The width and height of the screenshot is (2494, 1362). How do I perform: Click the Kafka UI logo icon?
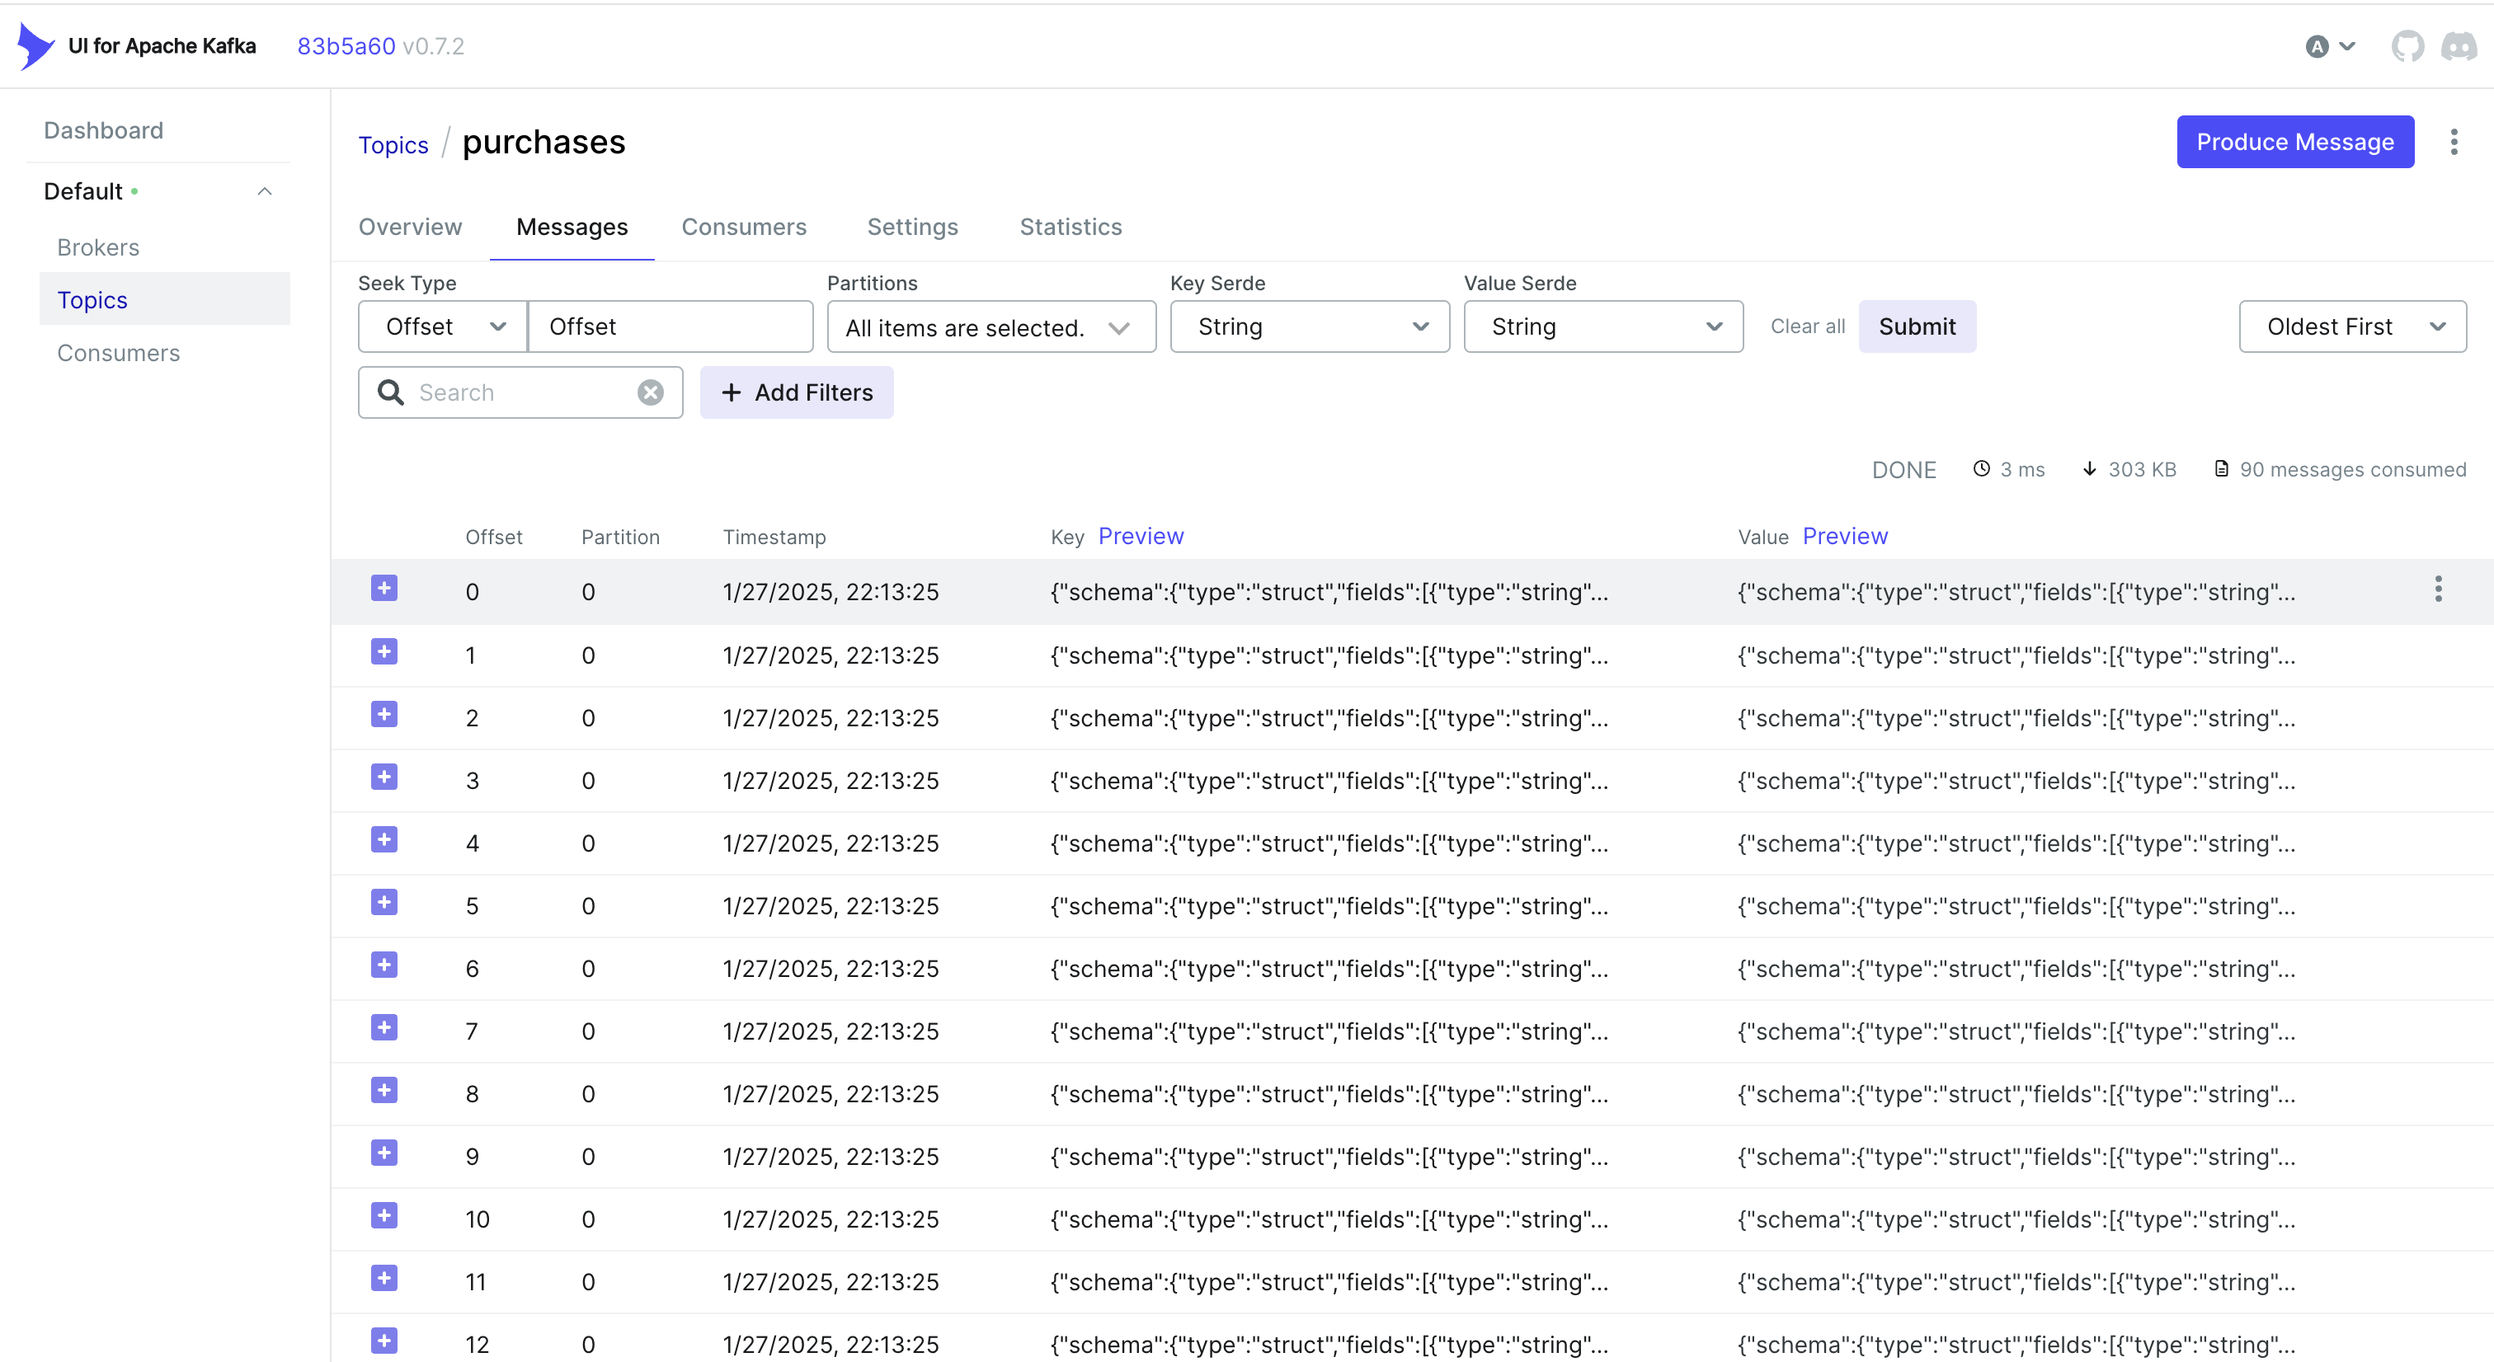pyautogui.click(x=35, y=45)
